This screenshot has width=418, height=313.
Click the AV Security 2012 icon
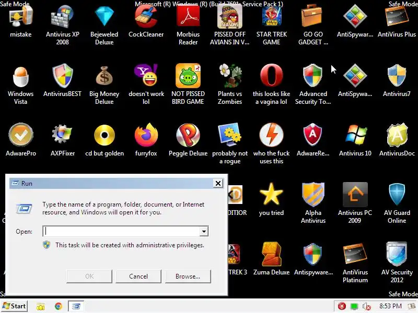click(x=397, y=254)
